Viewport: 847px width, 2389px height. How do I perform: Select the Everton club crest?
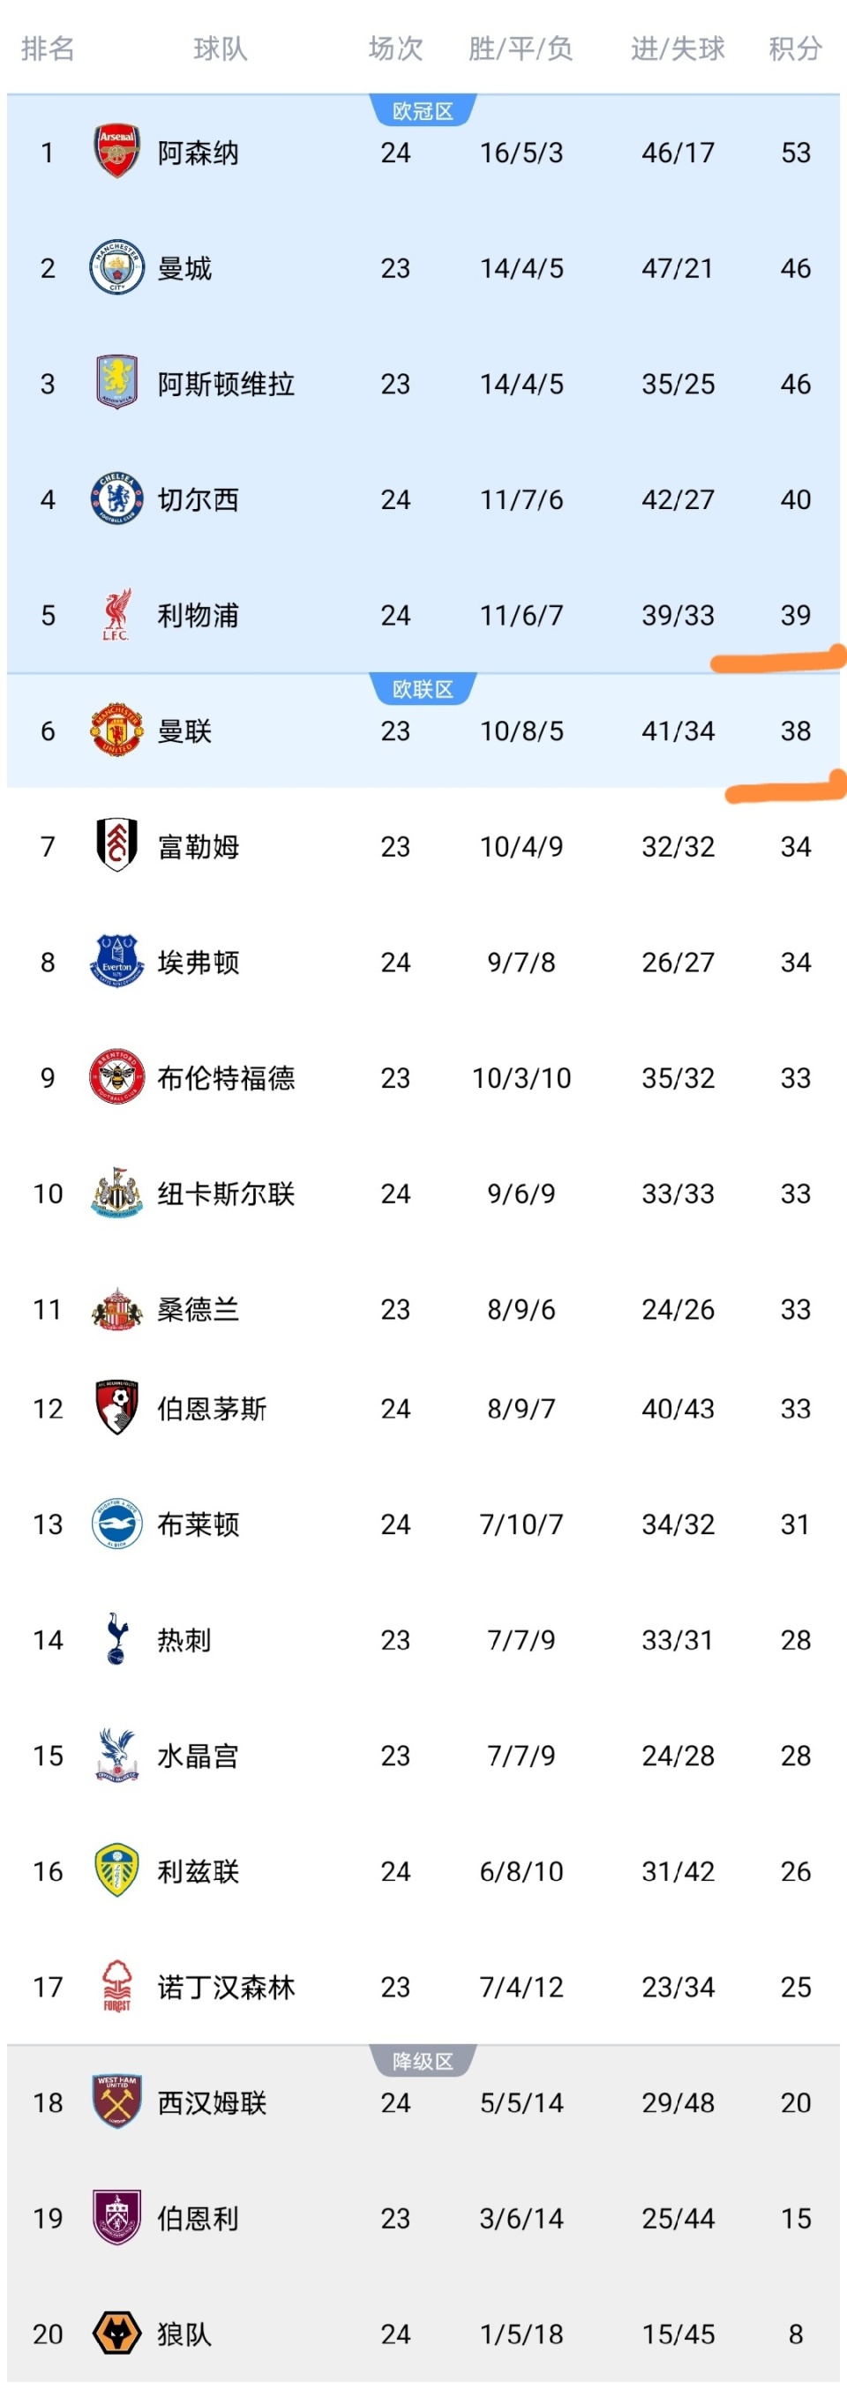click(x=116, y=962)
